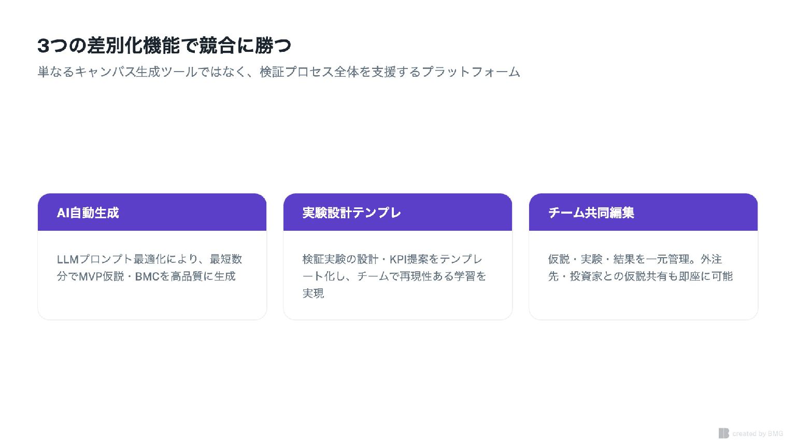
Task: Click the line '先・投資家との仮説共有も即座に可能'
Action: coord(640,276)
